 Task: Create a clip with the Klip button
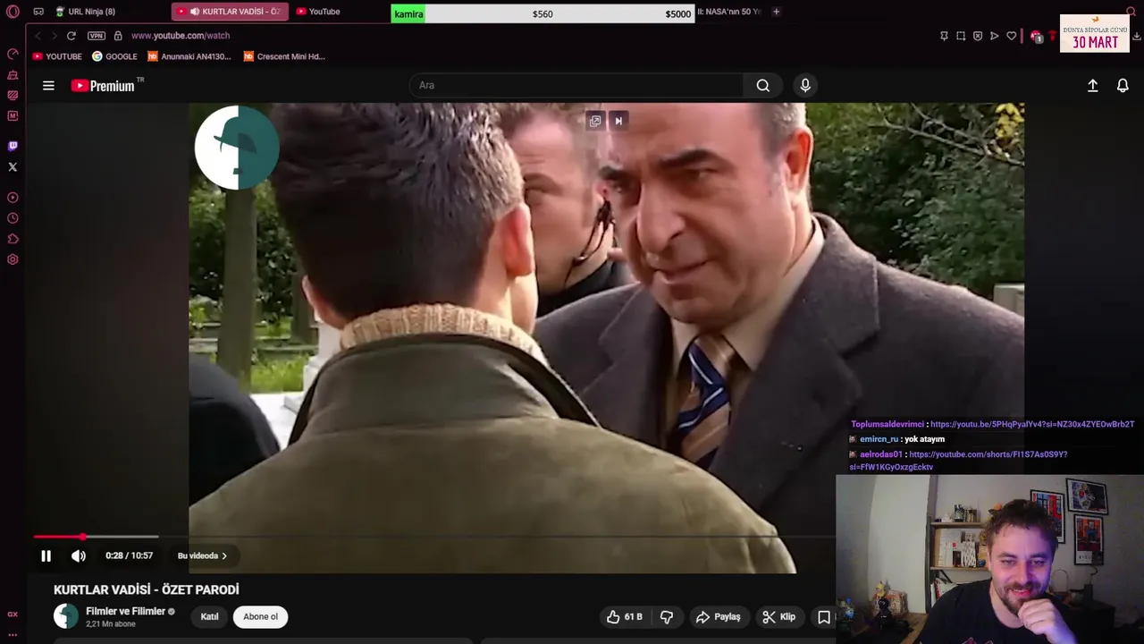click(x=778, y=616)
